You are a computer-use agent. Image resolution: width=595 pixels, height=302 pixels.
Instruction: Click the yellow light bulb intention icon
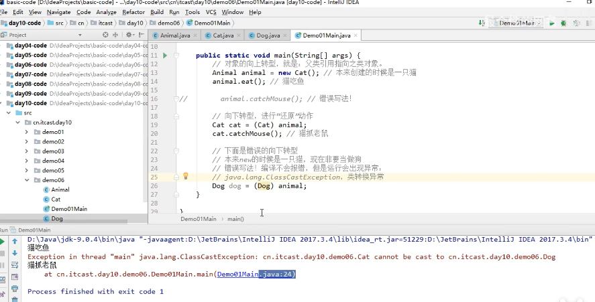click(186, 176)
